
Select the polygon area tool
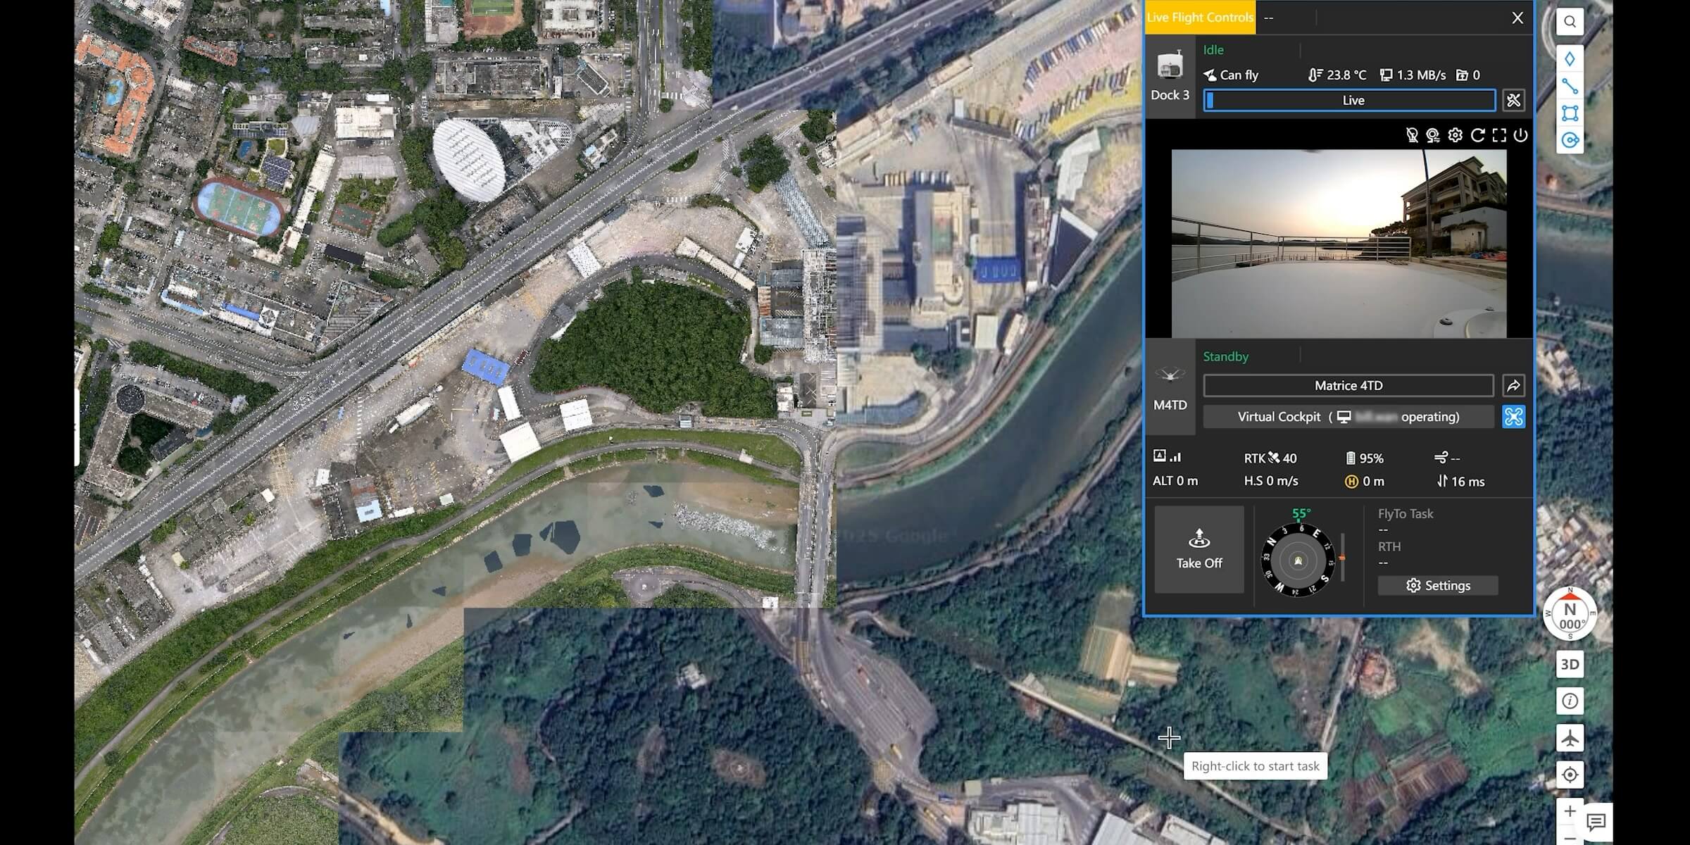(1570, 113)
